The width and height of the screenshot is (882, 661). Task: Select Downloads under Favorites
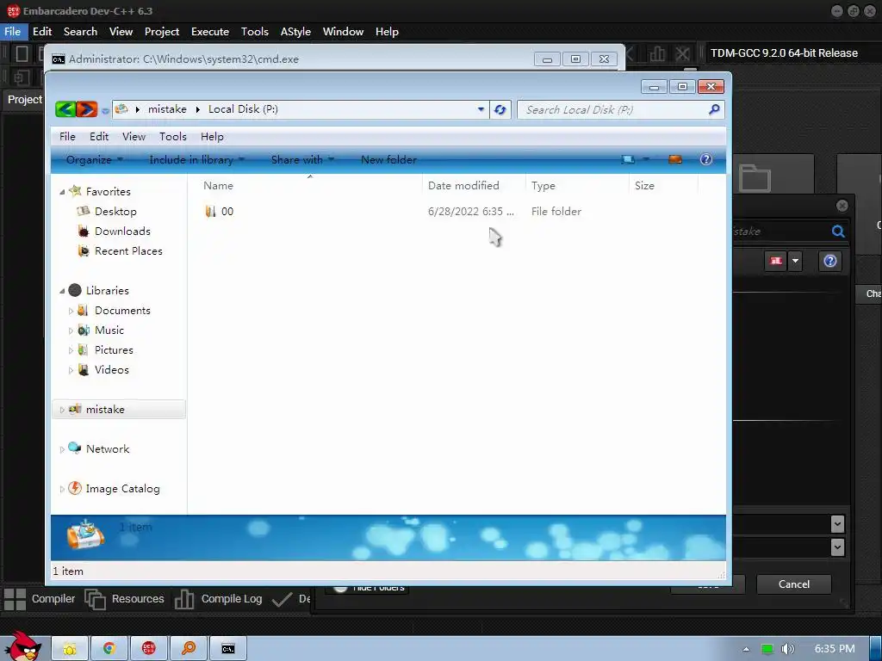(122, 231)
